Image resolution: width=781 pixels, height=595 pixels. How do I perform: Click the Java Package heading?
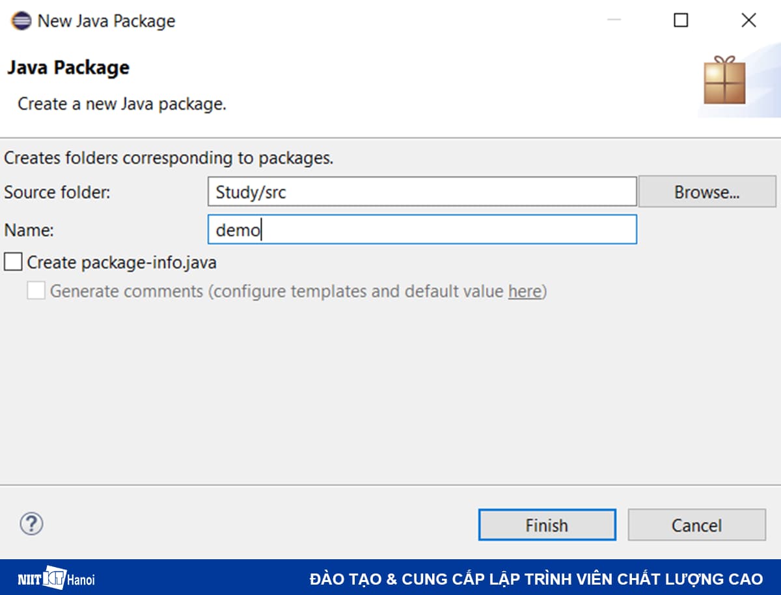pos(68,68)
